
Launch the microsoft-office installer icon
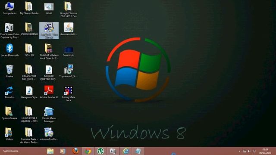[x=49, y=134]
